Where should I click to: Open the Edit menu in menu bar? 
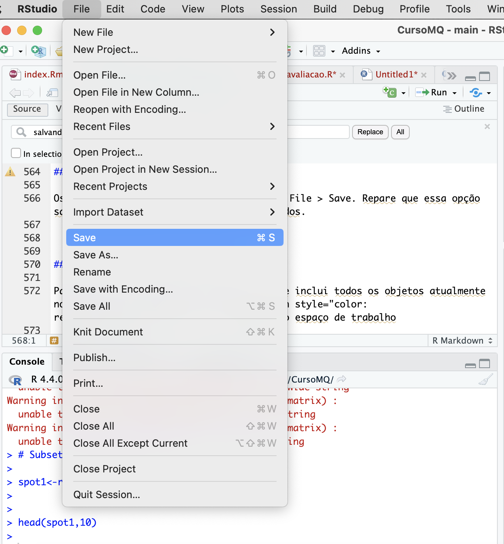click(115, 9)
